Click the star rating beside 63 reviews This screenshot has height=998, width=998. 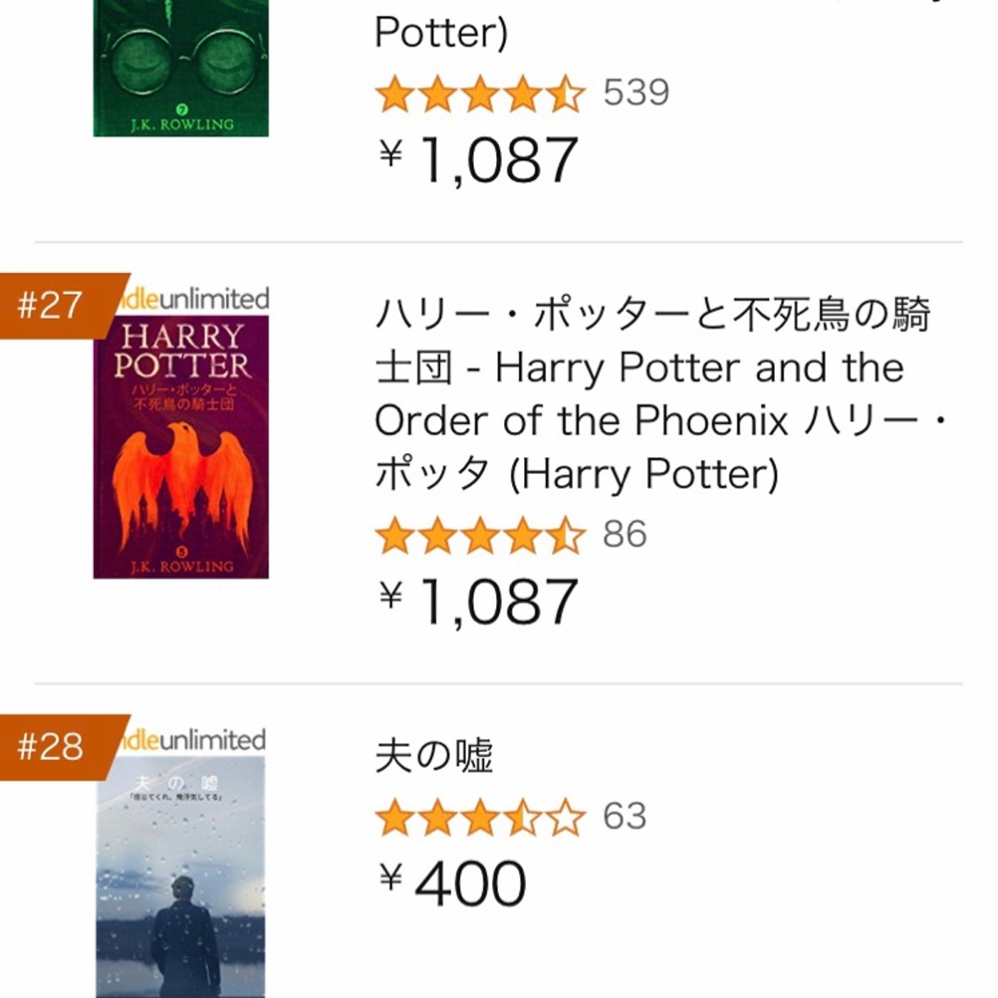click(480, 818)
